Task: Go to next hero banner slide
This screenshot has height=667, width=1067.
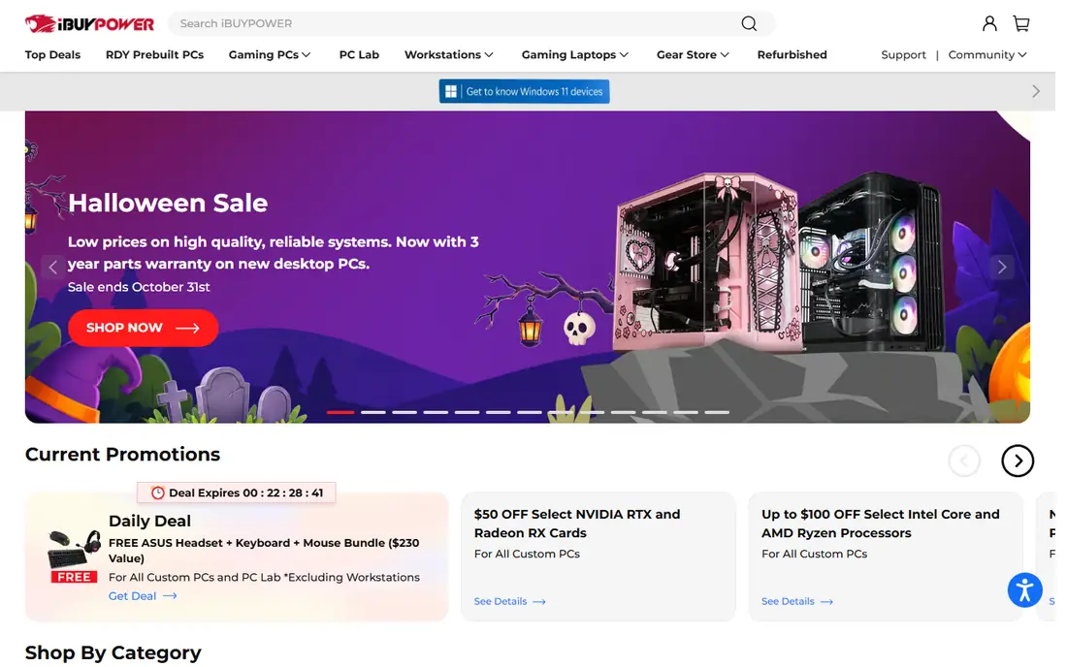Action: [1002, 267]
